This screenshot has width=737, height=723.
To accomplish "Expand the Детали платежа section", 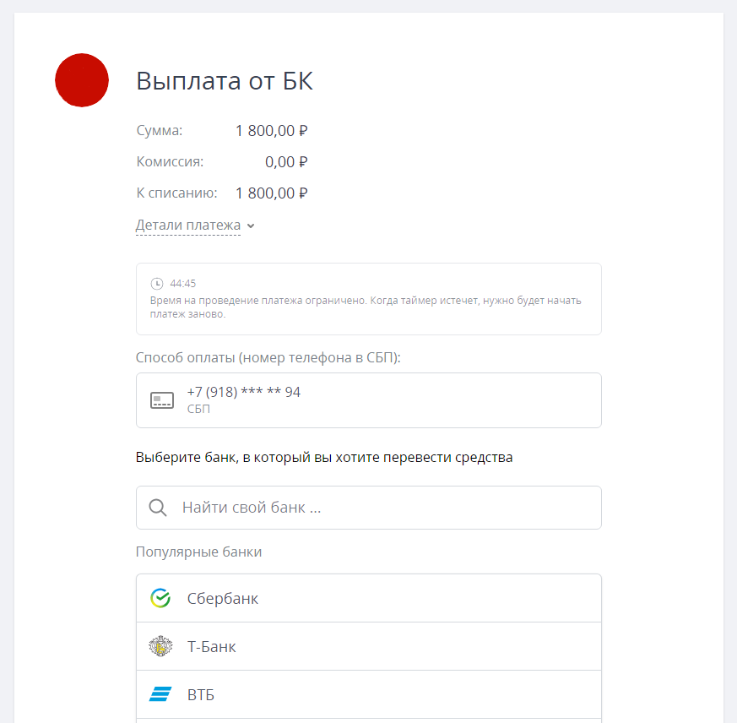I will (x=187, y=225).
